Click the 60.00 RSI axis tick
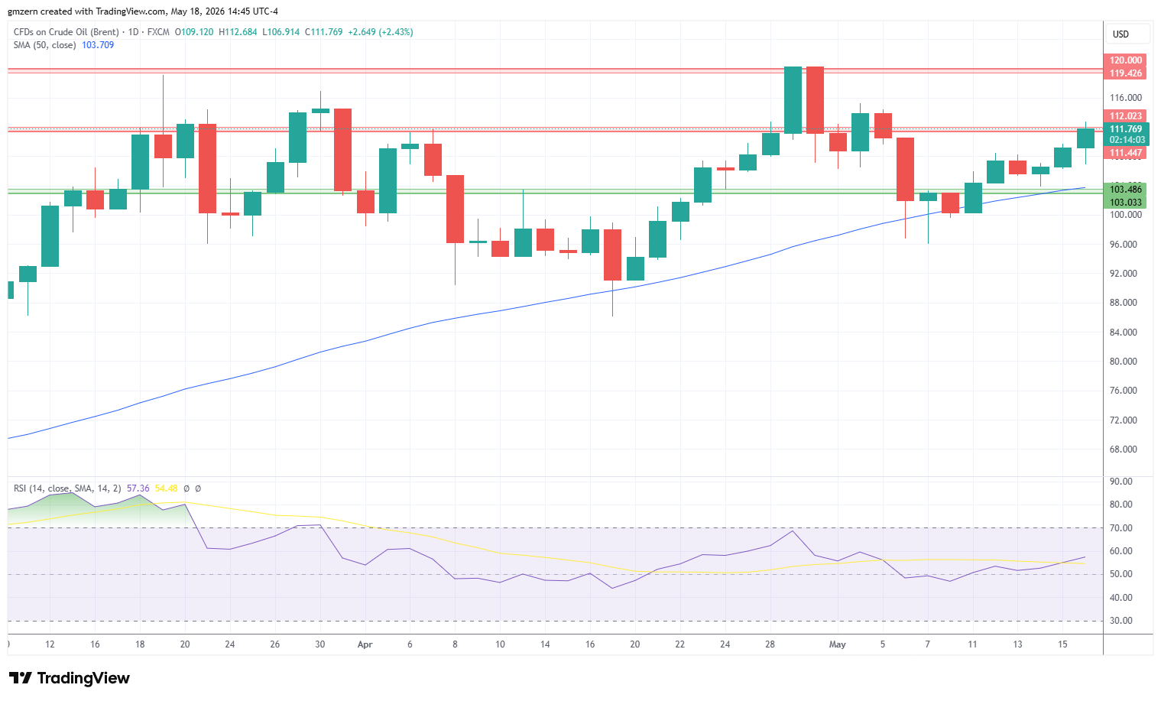Viewport: 1161px width, 701px height. pos(1121,551)
